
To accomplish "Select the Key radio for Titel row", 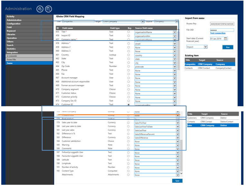I will point(129,32).
